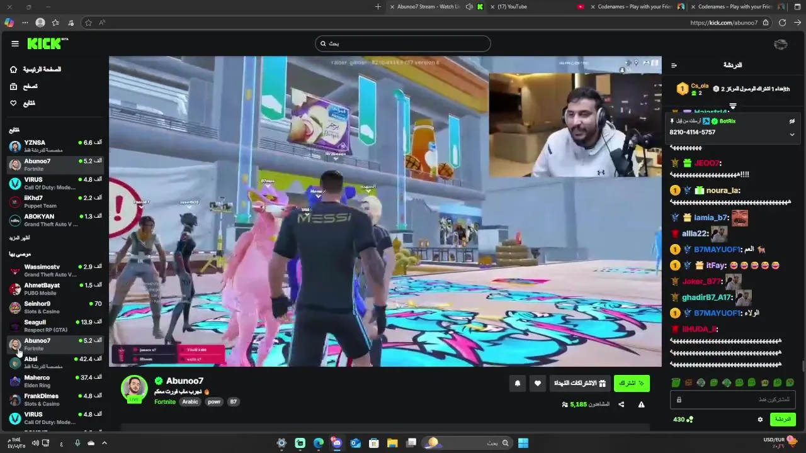This screenshot has width=806, height=453.
Task: Follow channel with the heart button
Action: coord(537,383)
